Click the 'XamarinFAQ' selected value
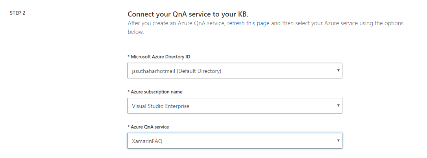 click(147, 141)
